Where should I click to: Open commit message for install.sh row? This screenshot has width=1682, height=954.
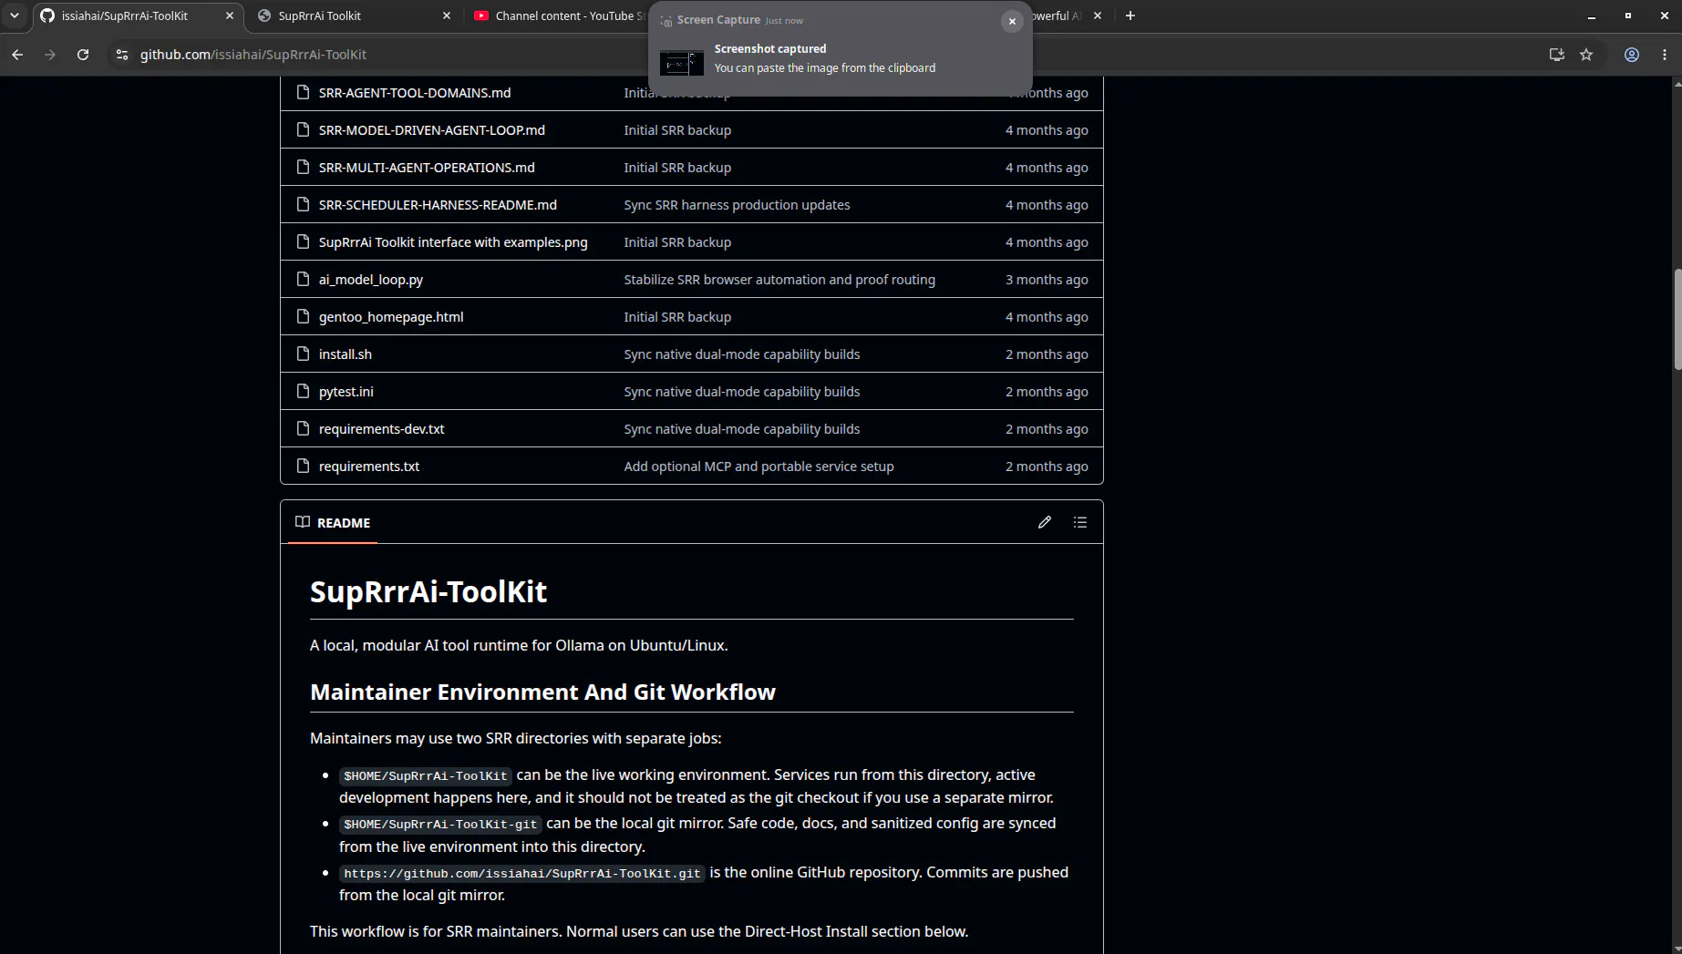[742, 354]
